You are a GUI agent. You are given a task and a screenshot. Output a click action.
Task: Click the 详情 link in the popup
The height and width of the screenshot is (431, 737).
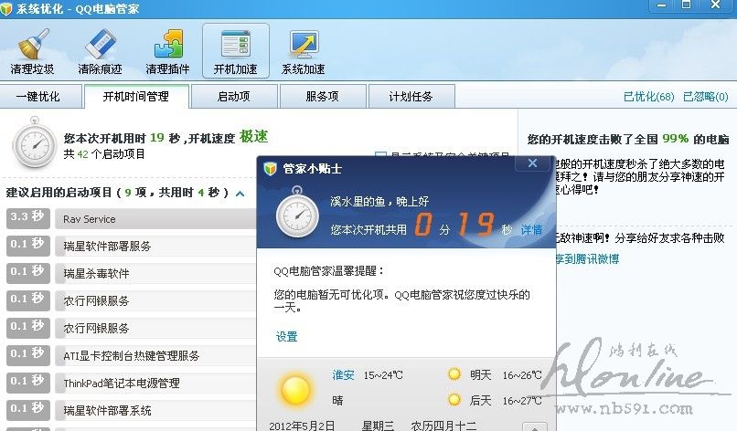(x=531, y=229)
